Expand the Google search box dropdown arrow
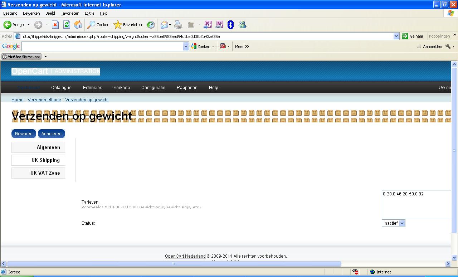This screenshot has height=277, width=458. 186,46
